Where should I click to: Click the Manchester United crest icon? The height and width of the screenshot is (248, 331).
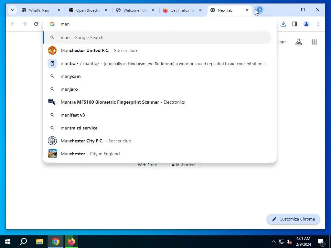(52, 50)
